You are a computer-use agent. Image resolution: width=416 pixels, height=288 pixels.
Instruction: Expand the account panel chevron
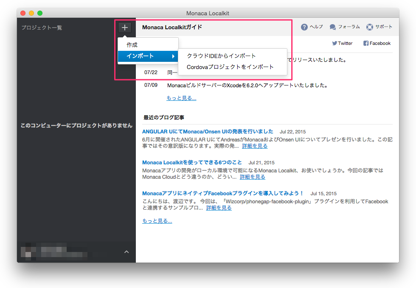[126, 252]
